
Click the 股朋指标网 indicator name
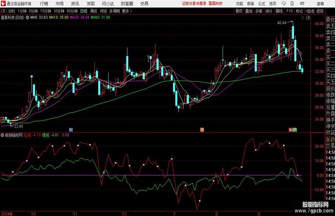pyautogui.click(x=14, y=135)
